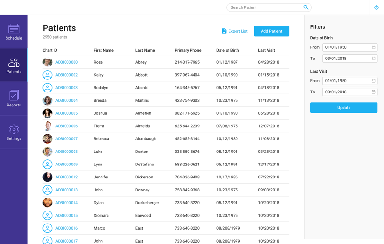Click Rebecca Alumbaugh's avatar photo

click(47, 138)
